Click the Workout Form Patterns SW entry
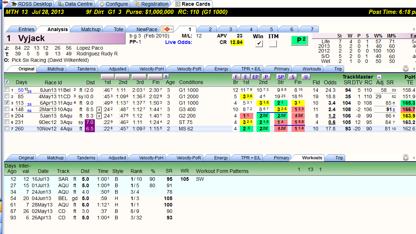Image resolution: width=416 pixels, height=234 pixels. pyautogui.click(x=200, y=179)
